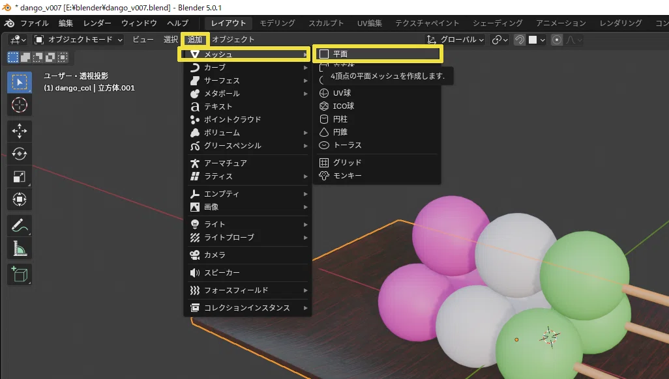The height and width of the screenshot is (379, 669).
Task: Set selection mode to invert
Action: coord(50,57)
